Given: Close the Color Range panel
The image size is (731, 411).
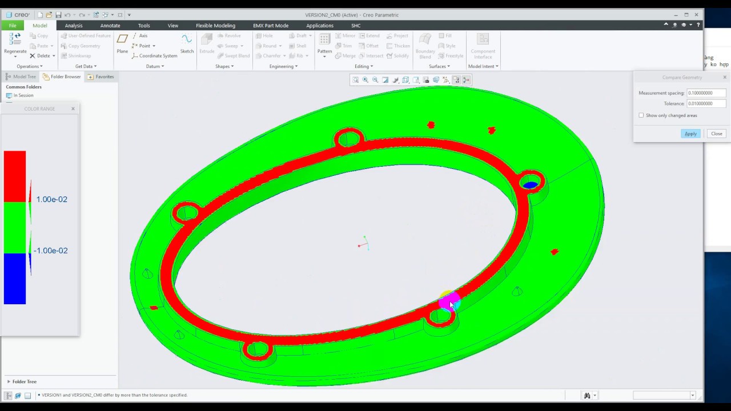Looking at the screenshot, I should point(73,108).
